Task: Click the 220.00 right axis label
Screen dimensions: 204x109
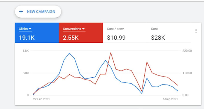Action: pyautogui.click(x=187, y=51)
